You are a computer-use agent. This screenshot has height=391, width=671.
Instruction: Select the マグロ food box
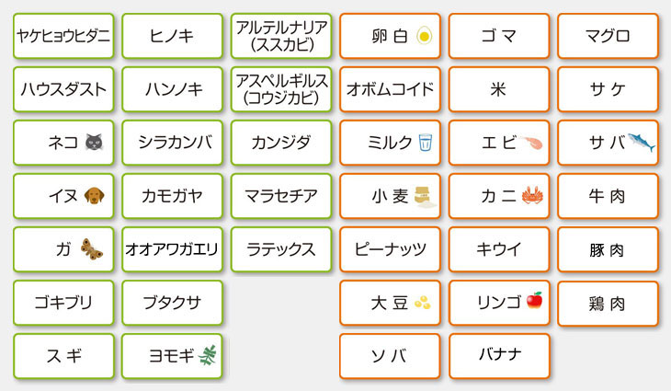[x=608, y=36]
